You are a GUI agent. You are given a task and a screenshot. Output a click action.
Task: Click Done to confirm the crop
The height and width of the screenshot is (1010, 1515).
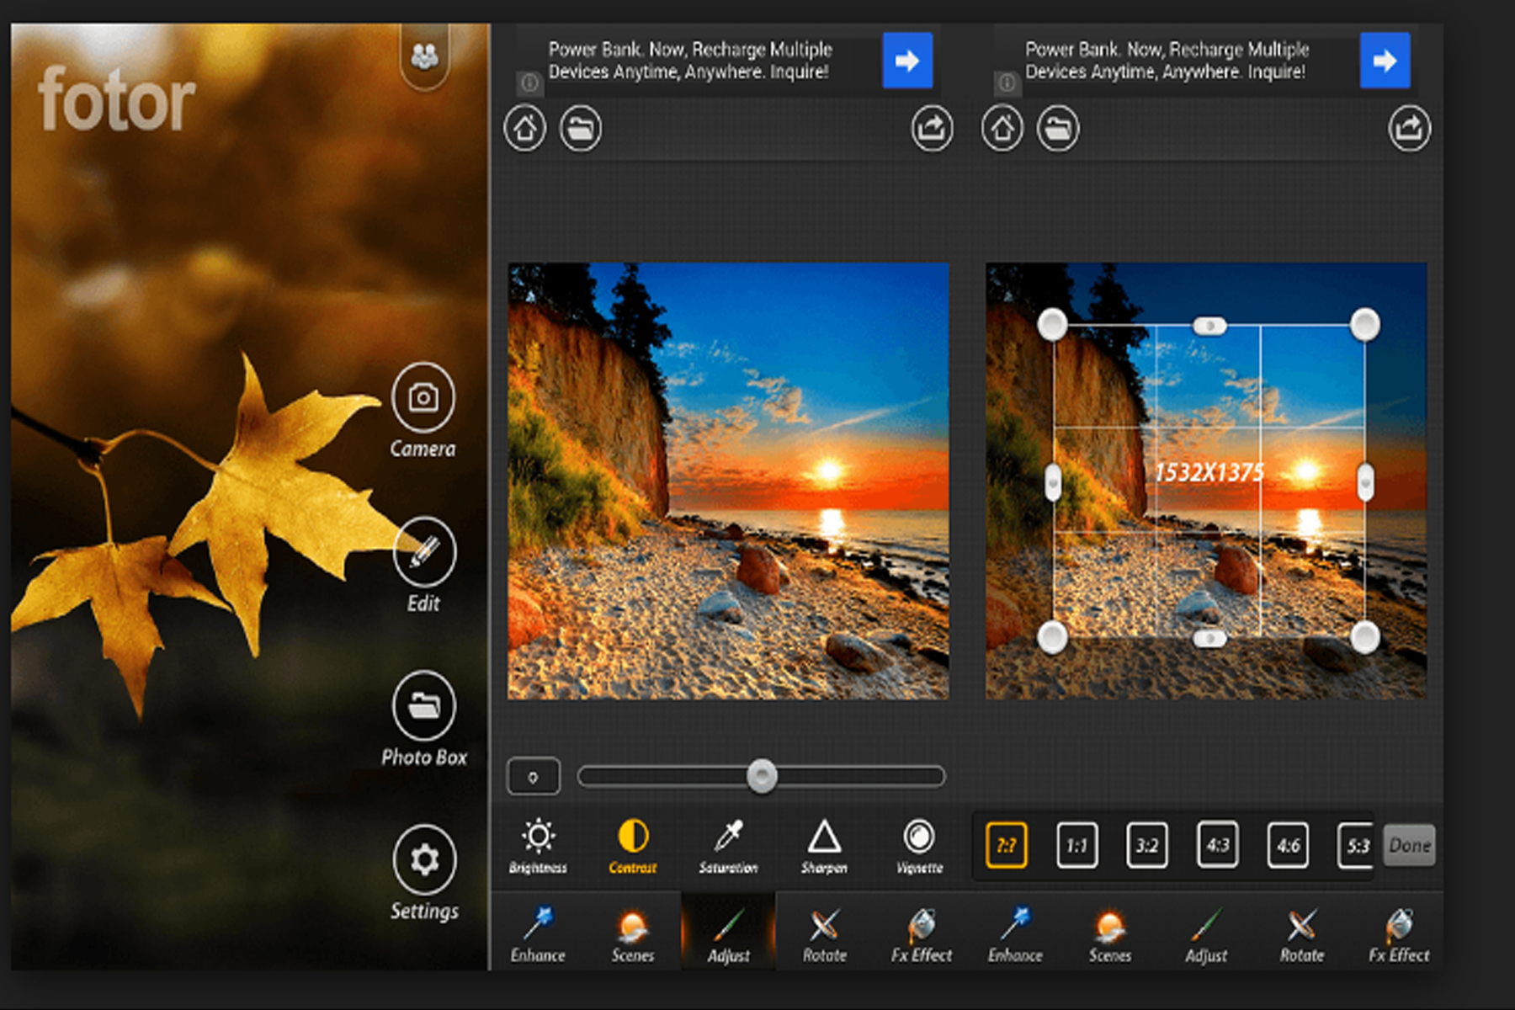click(x=1408, y=846)
